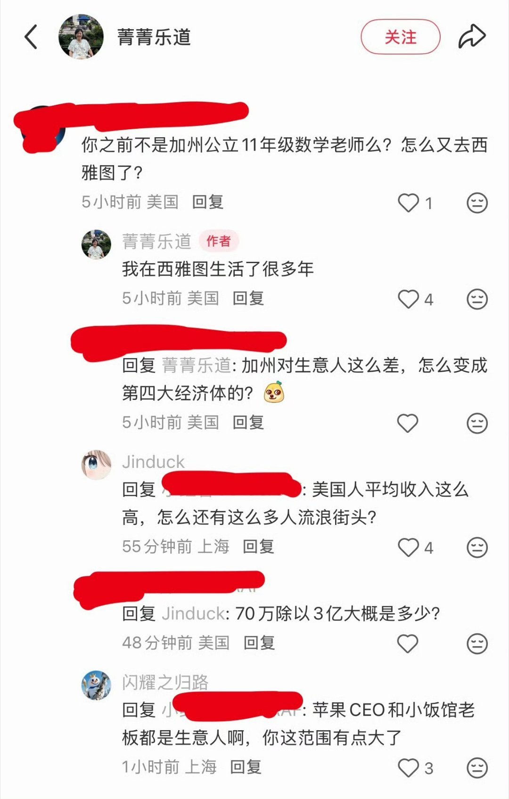Like the comment about 加州公立11年级数学老师
This screenshot has width=509, height=799.
[x=408, y=203]
